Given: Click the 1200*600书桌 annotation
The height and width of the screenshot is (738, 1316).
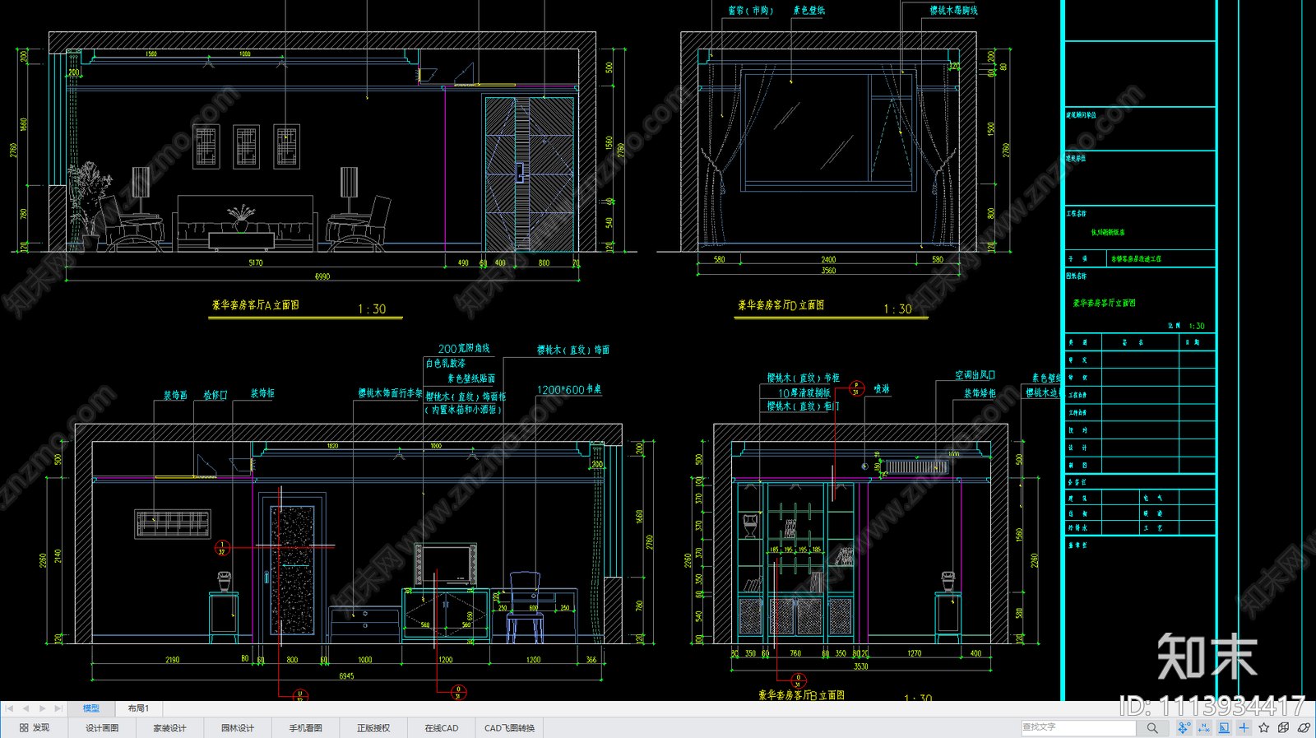Looking at the screenshot, I should (x=569, y=390).
